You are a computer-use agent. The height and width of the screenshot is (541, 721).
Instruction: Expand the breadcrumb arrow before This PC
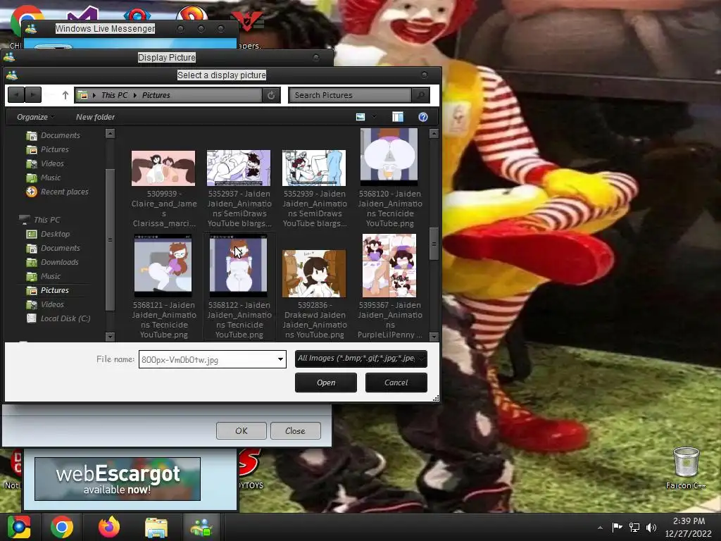[x=94, y=95]
